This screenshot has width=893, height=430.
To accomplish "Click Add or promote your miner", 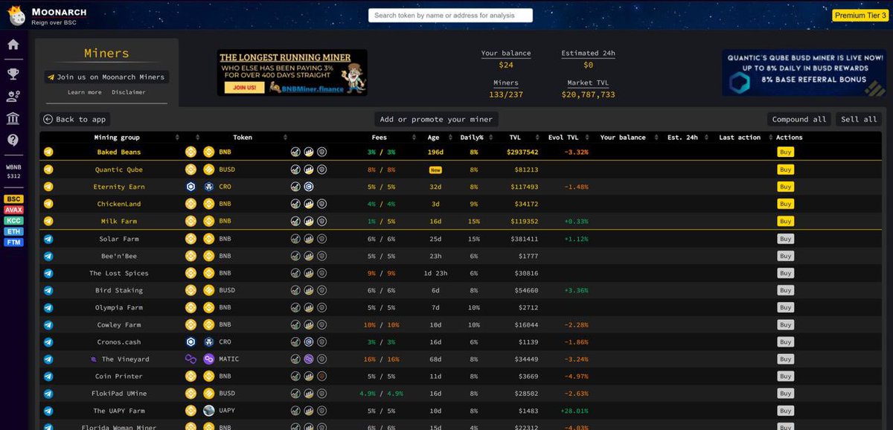I will pyautogui.click(x=436, y=119).
